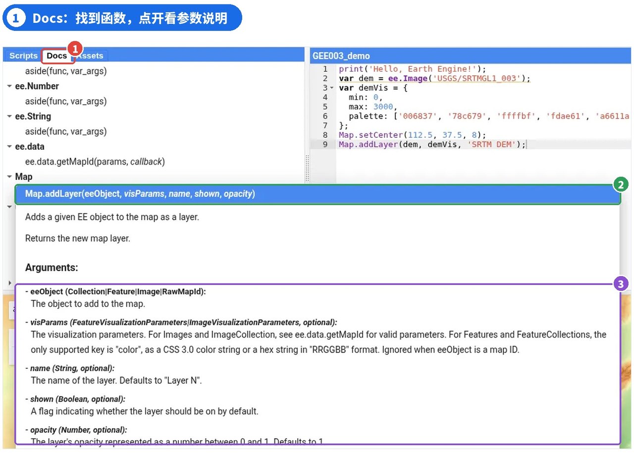
Task: Open aside(func, var_args) under ee.String
Action: tap(66, 131)
